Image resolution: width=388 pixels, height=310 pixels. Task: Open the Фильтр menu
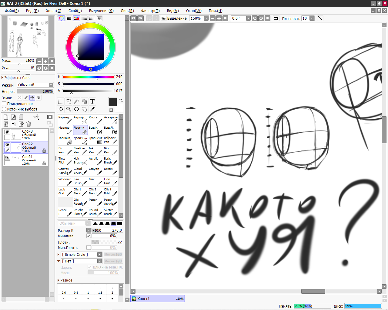150,11
